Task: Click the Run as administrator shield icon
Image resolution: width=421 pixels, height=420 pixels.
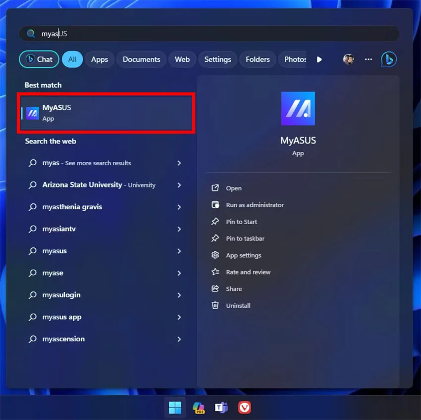Action: click(x=215, y=205)
